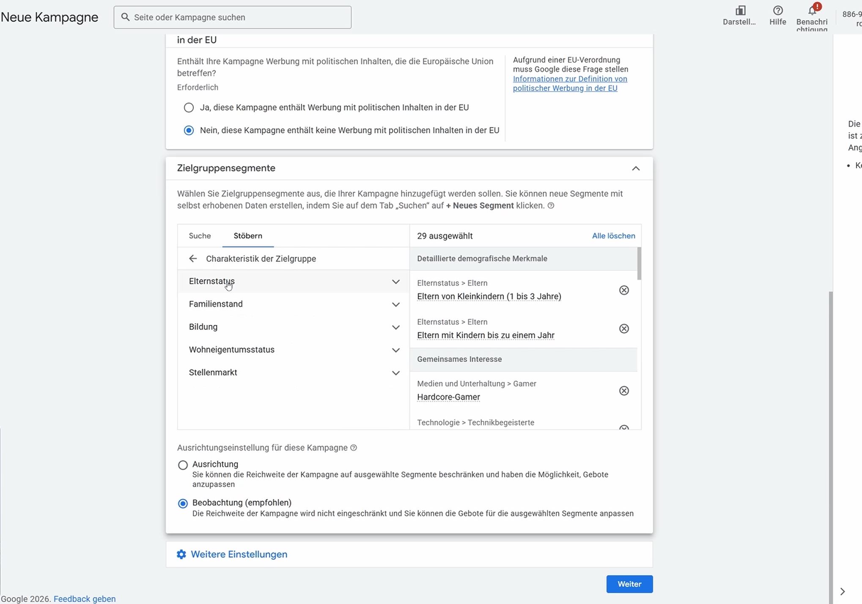This screenshot has height=604, width=862.
Task: Open the Hilfe help icon
Action: [777, 11]
